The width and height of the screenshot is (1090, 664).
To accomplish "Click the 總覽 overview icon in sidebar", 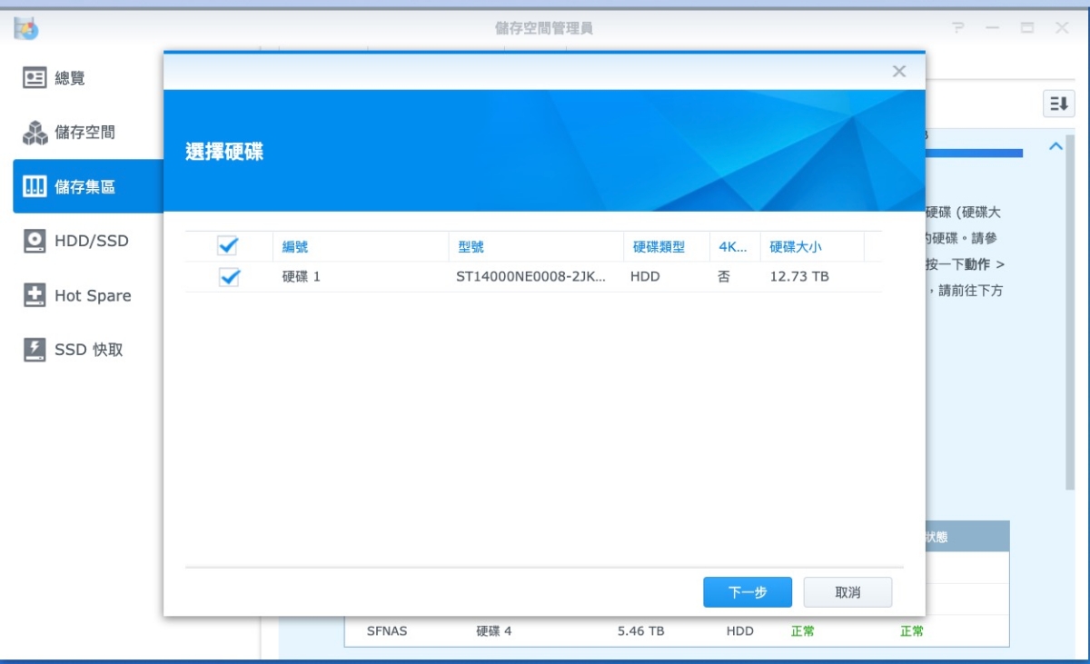I will click(35, 78).
